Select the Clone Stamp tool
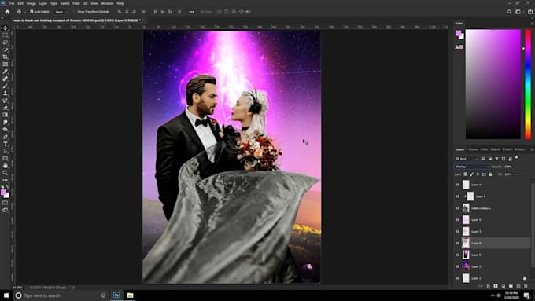 pos(6,93)
